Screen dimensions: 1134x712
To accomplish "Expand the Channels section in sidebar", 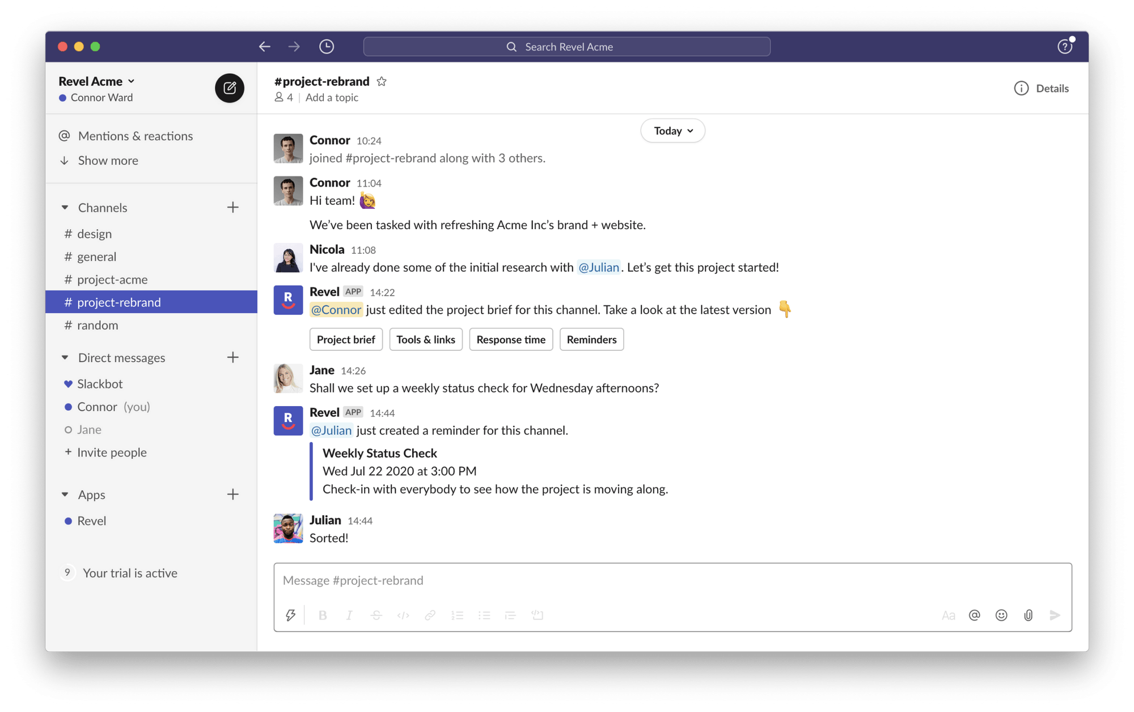I will point(66,207).
